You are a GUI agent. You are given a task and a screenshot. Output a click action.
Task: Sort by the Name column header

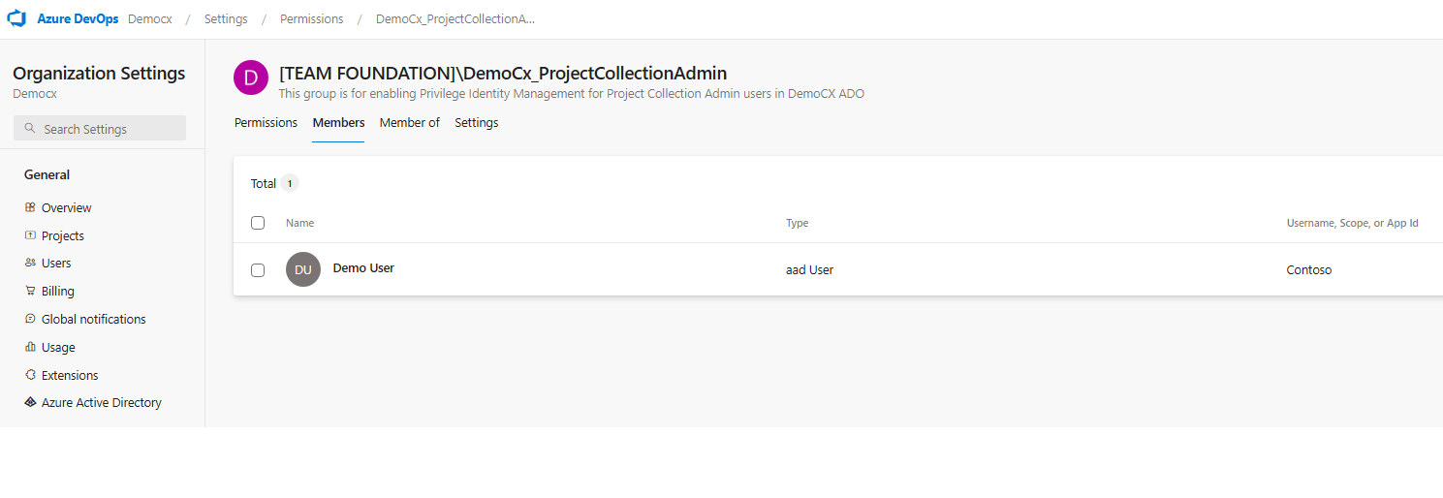pyautogui.click(x=300, y=223)
